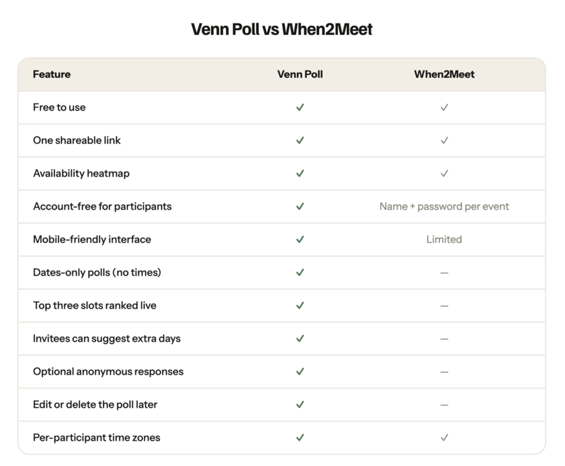Click the 'Name + password per event' text
Viewport: 565px width, 466px height.
(x=444, y=206)
